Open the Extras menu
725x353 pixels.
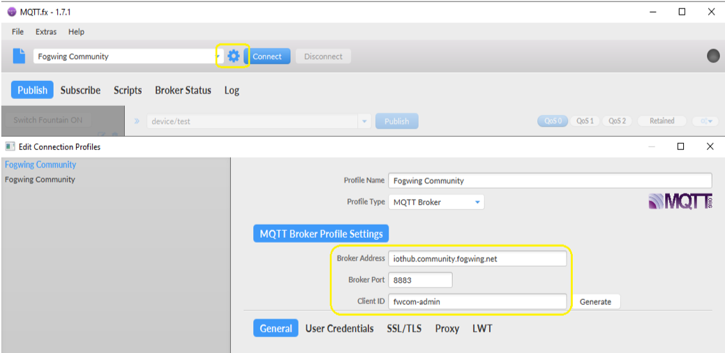pyautogui.click(x=46, y=32)
